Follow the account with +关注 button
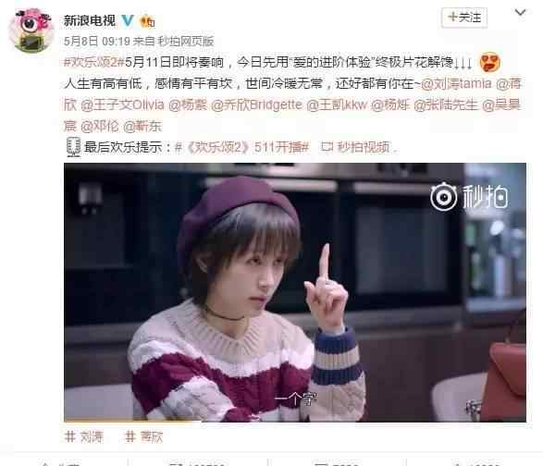 (464, 18)
